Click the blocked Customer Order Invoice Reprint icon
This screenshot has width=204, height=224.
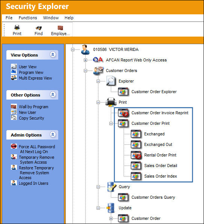pyautogui.click(x=123, y=113)
